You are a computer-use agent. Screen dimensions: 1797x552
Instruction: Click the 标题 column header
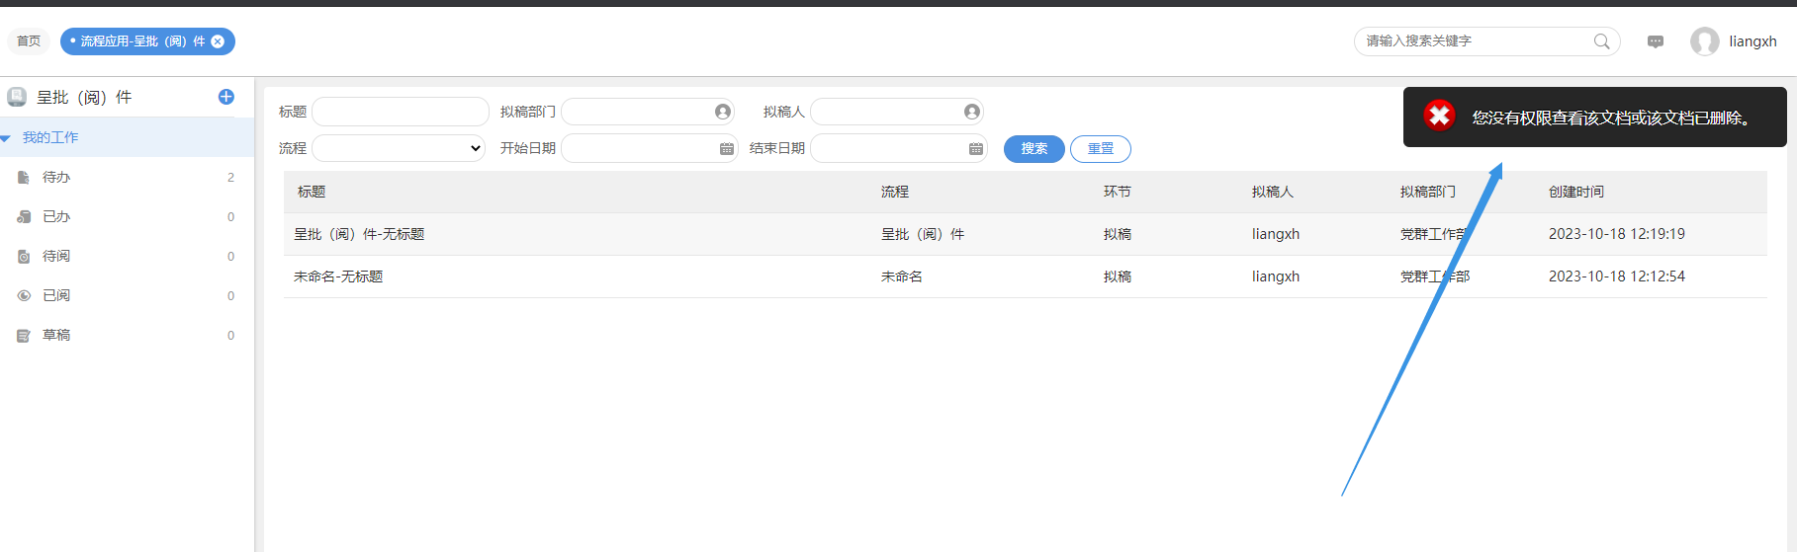click(312, 192)
